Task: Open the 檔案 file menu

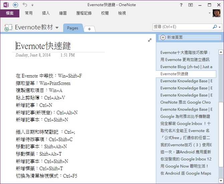Action: pos(10,13)
